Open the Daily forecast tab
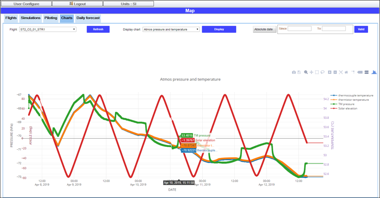380x198 pixels. (x=88, y=18)
